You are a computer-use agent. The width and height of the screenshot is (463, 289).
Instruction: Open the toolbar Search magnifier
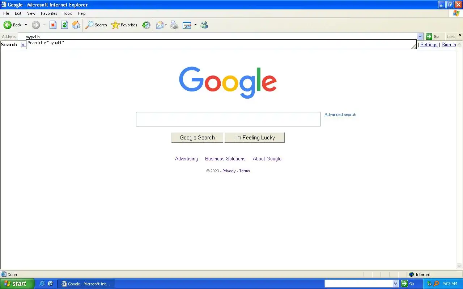click(x=96, y=25)
